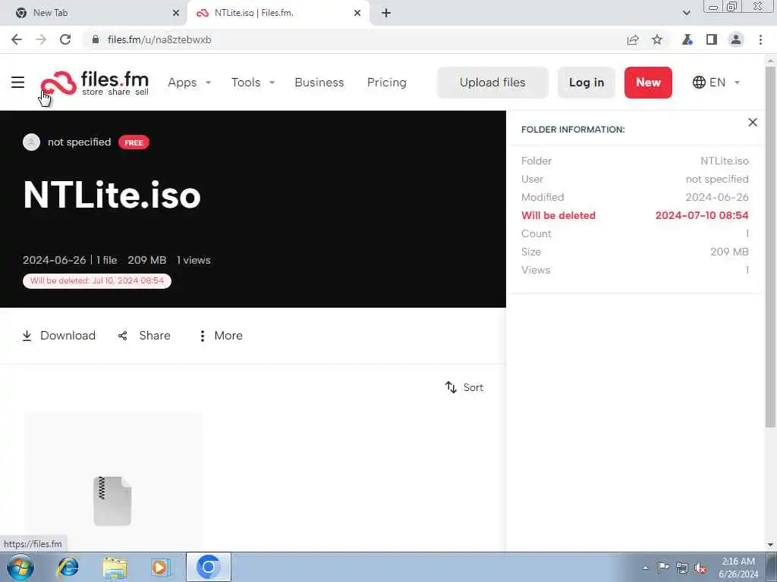Click the uploader avatar icon
Image resolution: width=777 pixels, height=582 pixels.
pyautogui.click(x=31, y=142)
